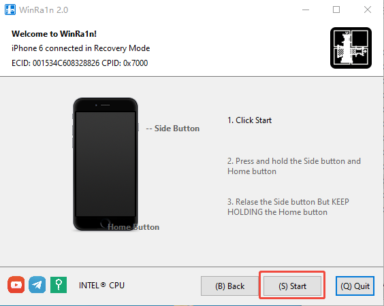384x306 pixels.
Task: Click the (S) Start button
Action: click(x=292, y=286)
